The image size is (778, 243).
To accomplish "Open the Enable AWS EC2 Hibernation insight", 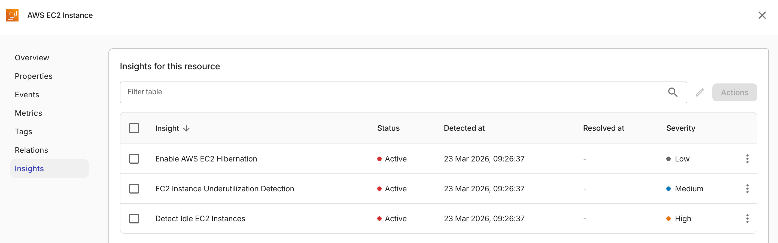I will pyautogui.click(x=206, y=158).
